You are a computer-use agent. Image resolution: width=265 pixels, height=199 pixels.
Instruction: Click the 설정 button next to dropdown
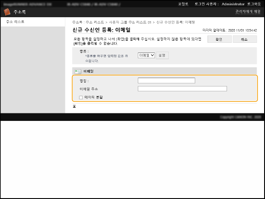point(163,56)
